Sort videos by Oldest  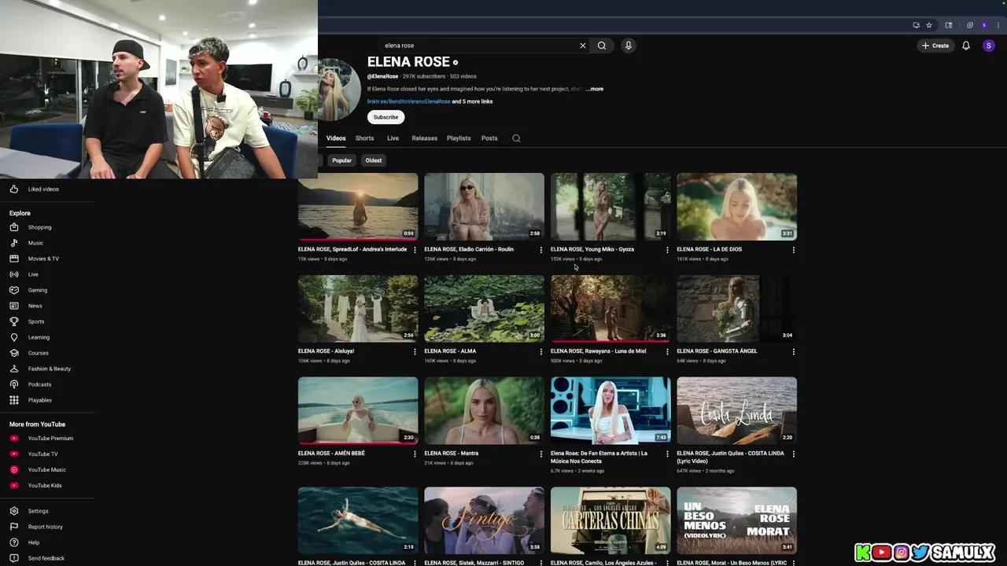point(374,160)
